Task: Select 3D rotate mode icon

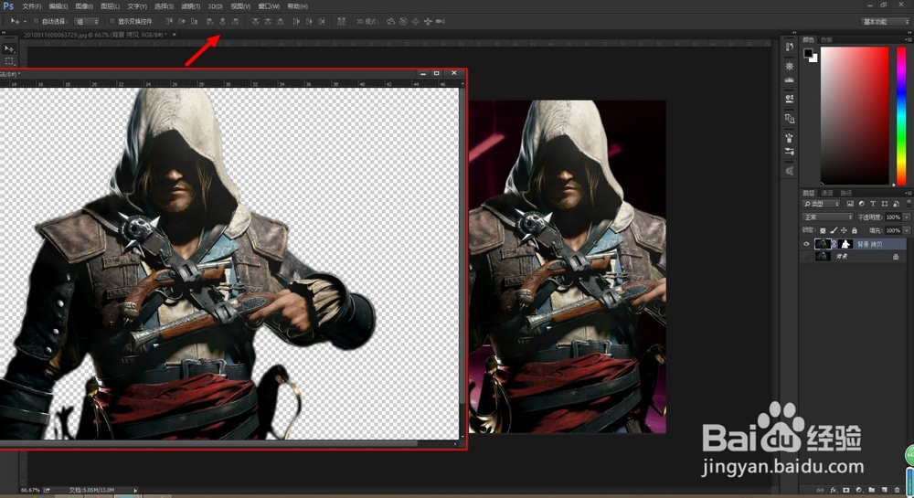Action: pos(390,21)
